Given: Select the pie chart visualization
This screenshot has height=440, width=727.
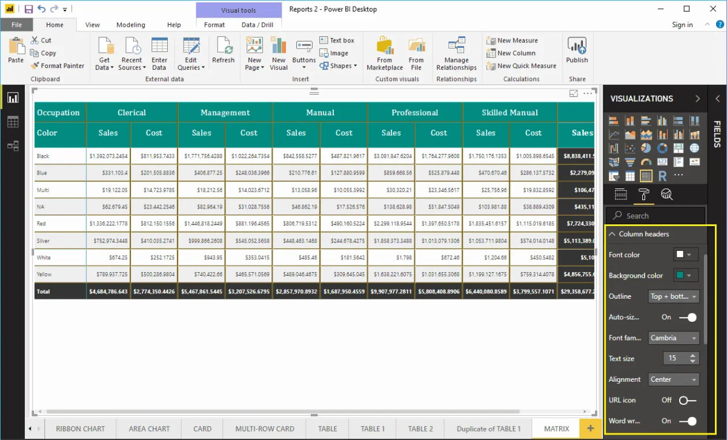Looking at the screenshot, I should (646, 148).
